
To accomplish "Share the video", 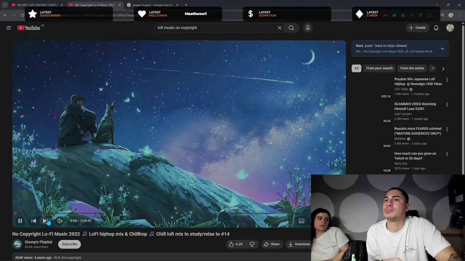I will coord(272,244).
